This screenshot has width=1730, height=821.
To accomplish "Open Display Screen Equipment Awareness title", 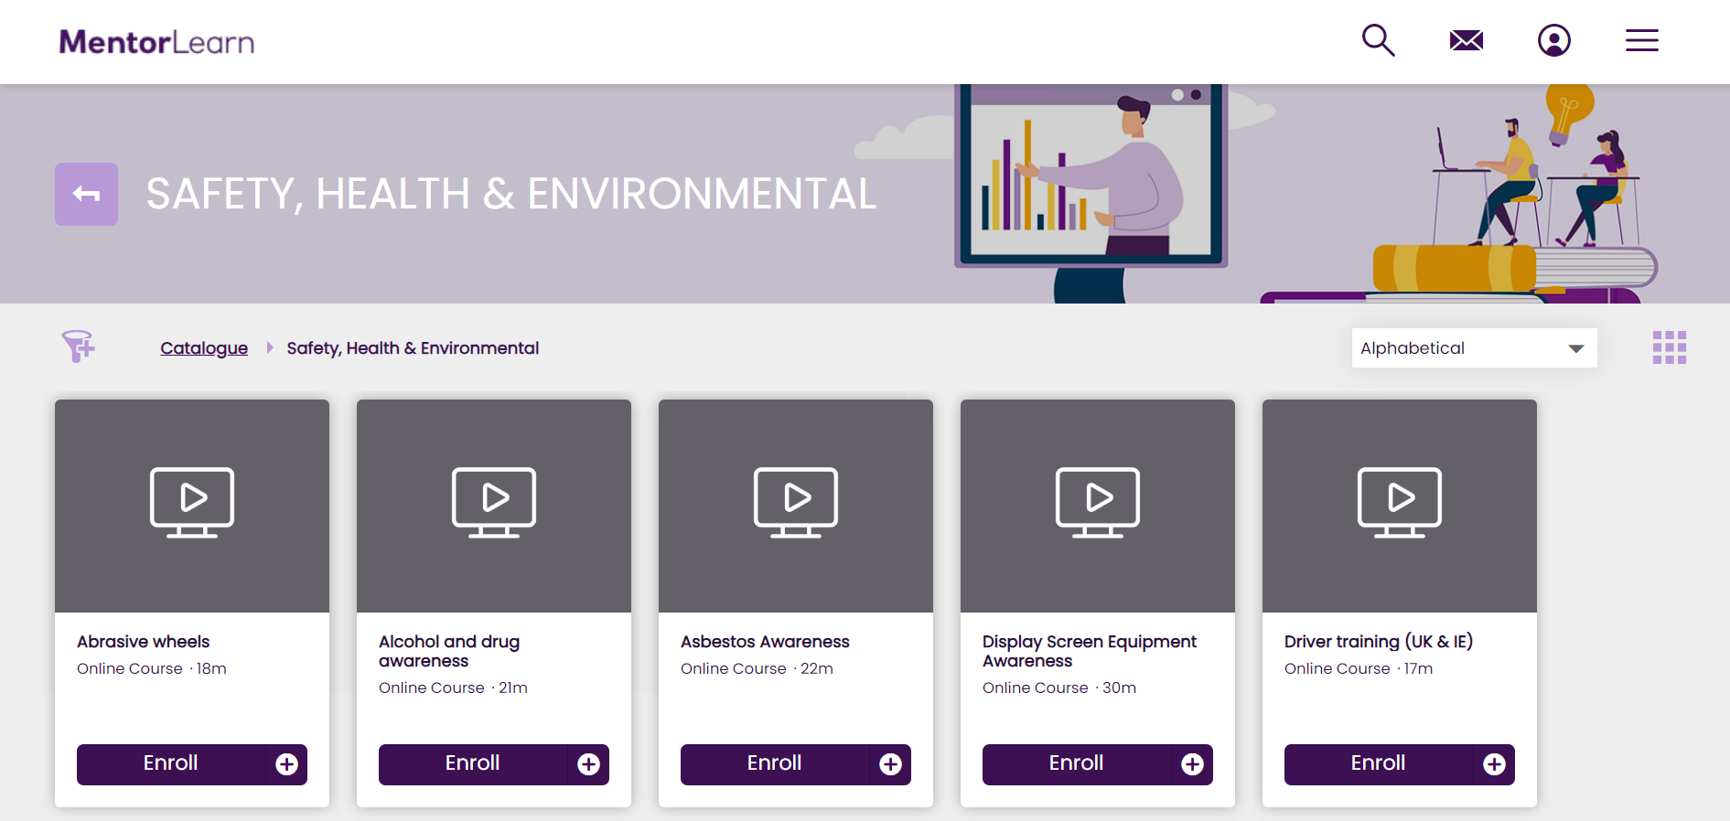I will pyautogui.click(x=1089, y=651).
